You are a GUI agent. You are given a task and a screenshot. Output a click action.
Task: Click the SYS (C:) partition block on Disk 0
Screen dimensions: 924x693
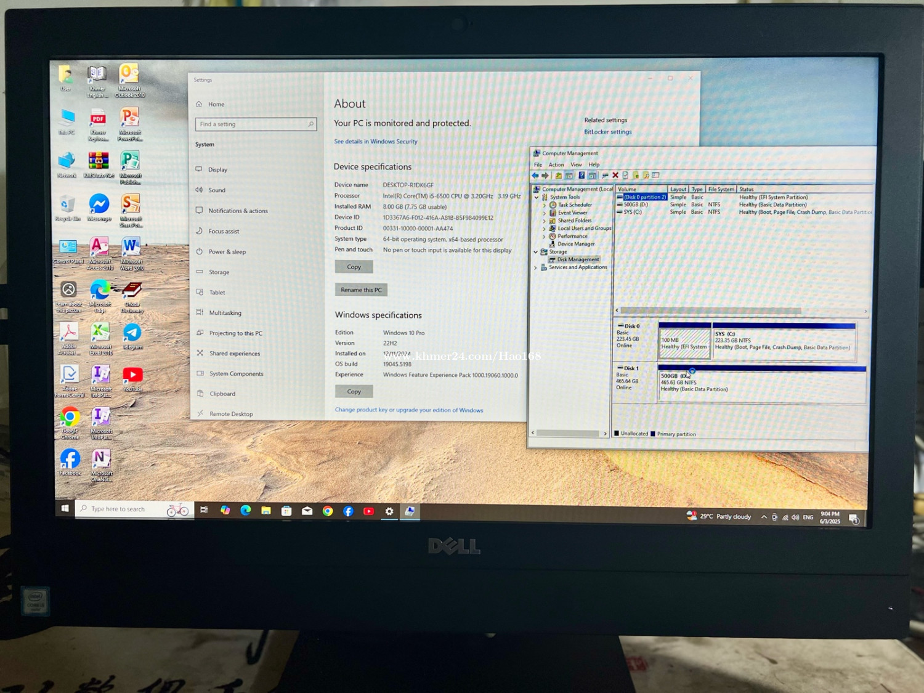(x=784, y=341)
